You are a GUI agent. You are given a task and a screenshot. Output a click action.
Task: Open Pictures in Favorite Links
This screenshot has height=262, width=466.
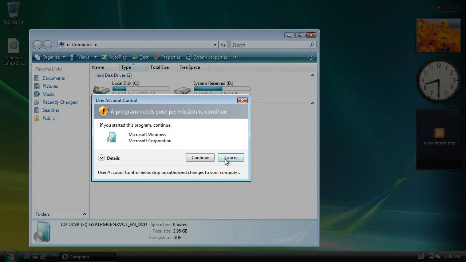point(50,86)
